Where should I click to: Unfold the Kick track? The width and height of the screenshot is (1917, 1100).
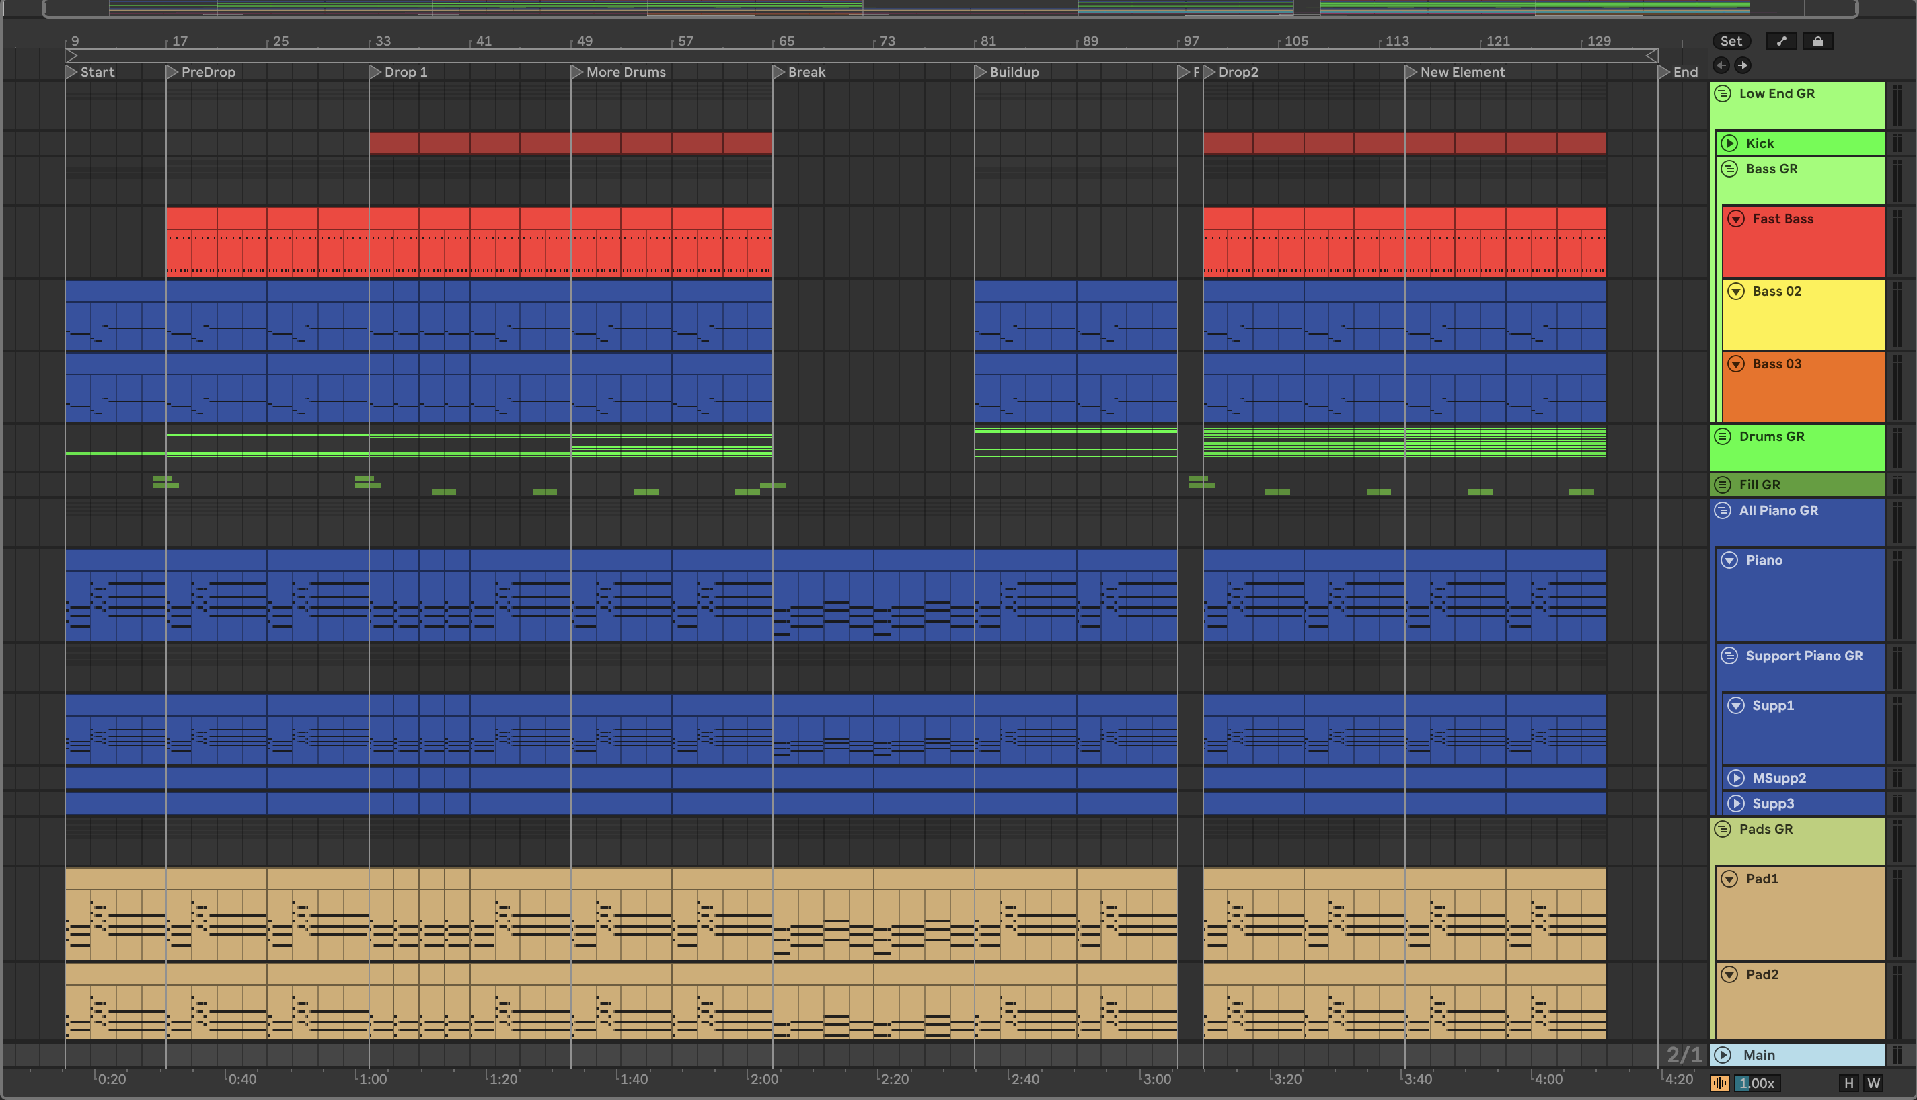click(x=1729, y=143)
